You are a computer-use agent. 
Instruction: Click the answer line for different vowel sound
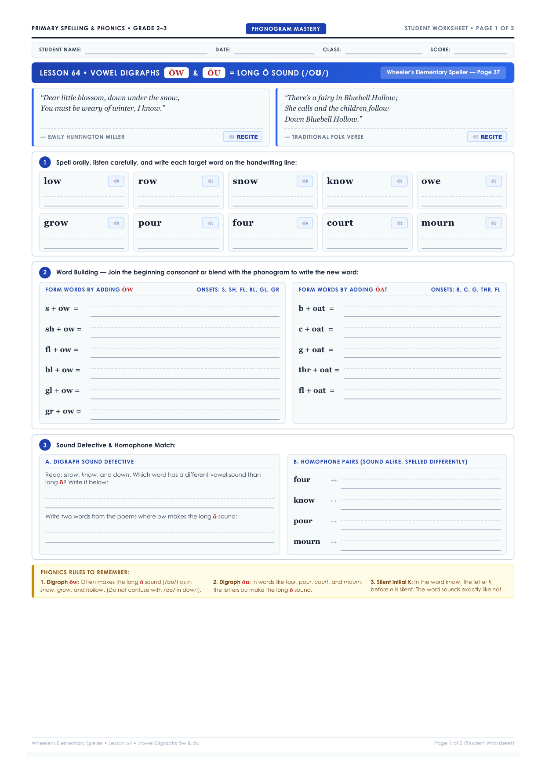click(x=160, y=503)
